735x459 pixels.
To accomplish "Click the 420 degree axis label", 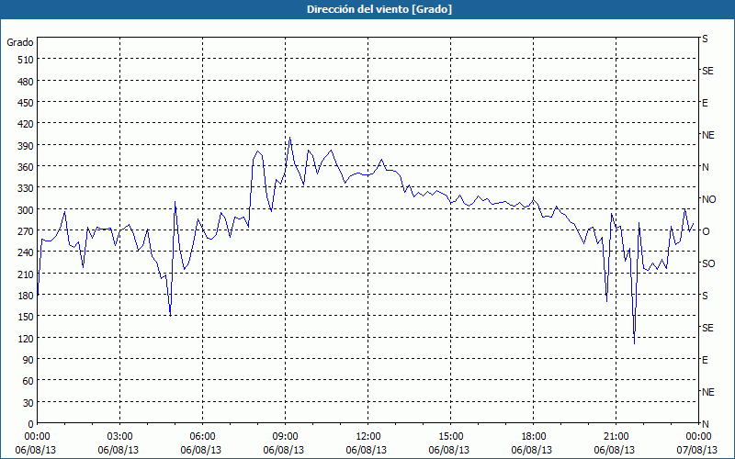I will [27, 124].
